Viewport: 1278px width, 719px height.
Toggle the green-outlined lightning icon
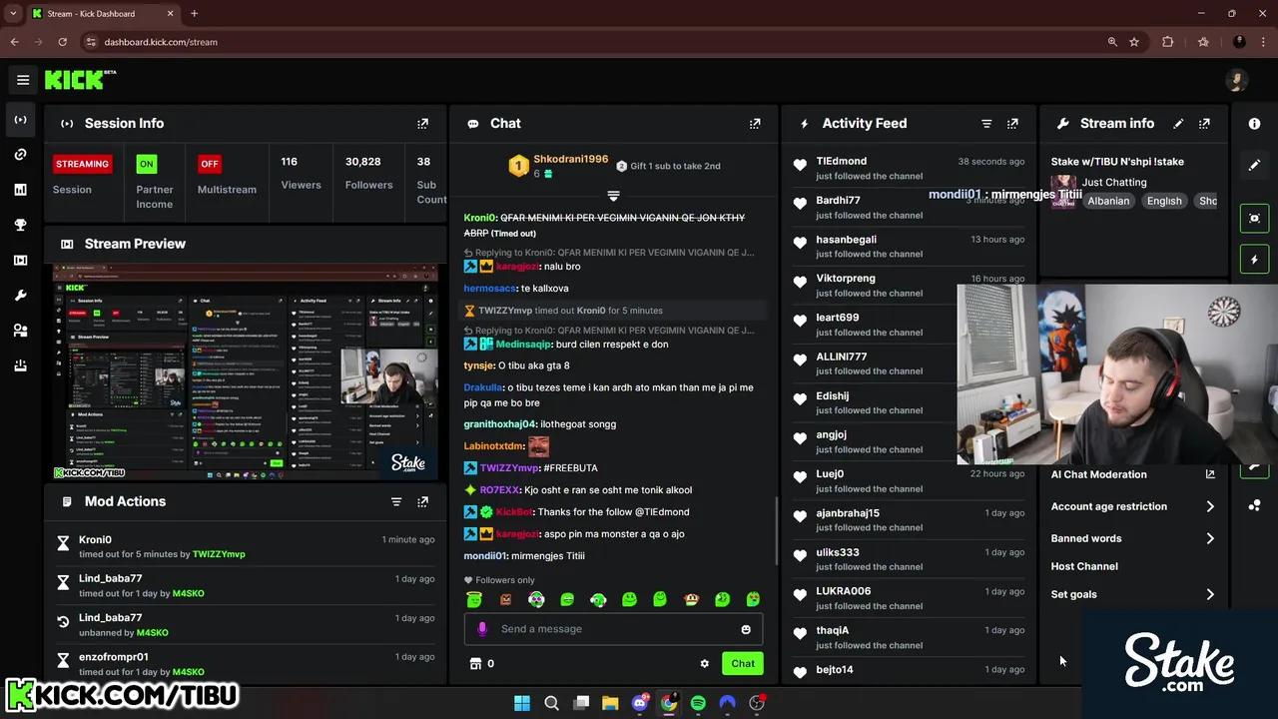(1255, 260)
